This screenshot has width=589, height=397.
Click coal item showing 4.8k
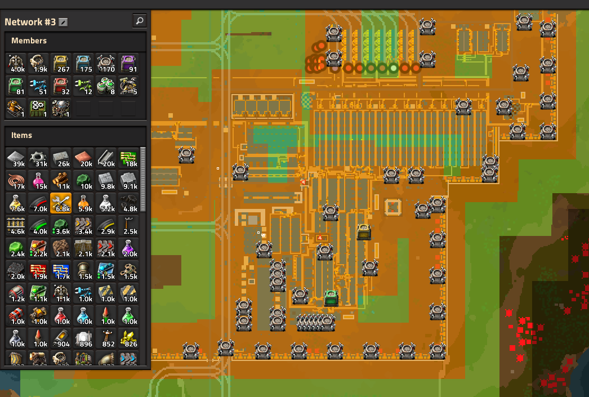click(x=128, y=203)
